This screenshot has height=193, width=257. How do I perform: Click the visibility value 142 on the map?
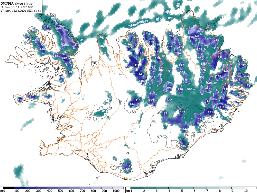point(197,36)
